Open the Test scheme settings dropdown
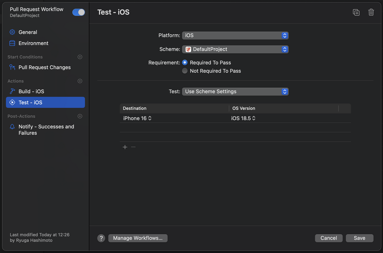Viewport: 383px width, 253px height. point(235,92)
